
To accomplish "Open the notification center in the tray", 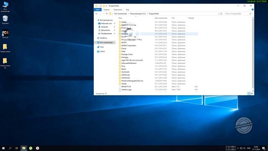I will coord(264,148).
